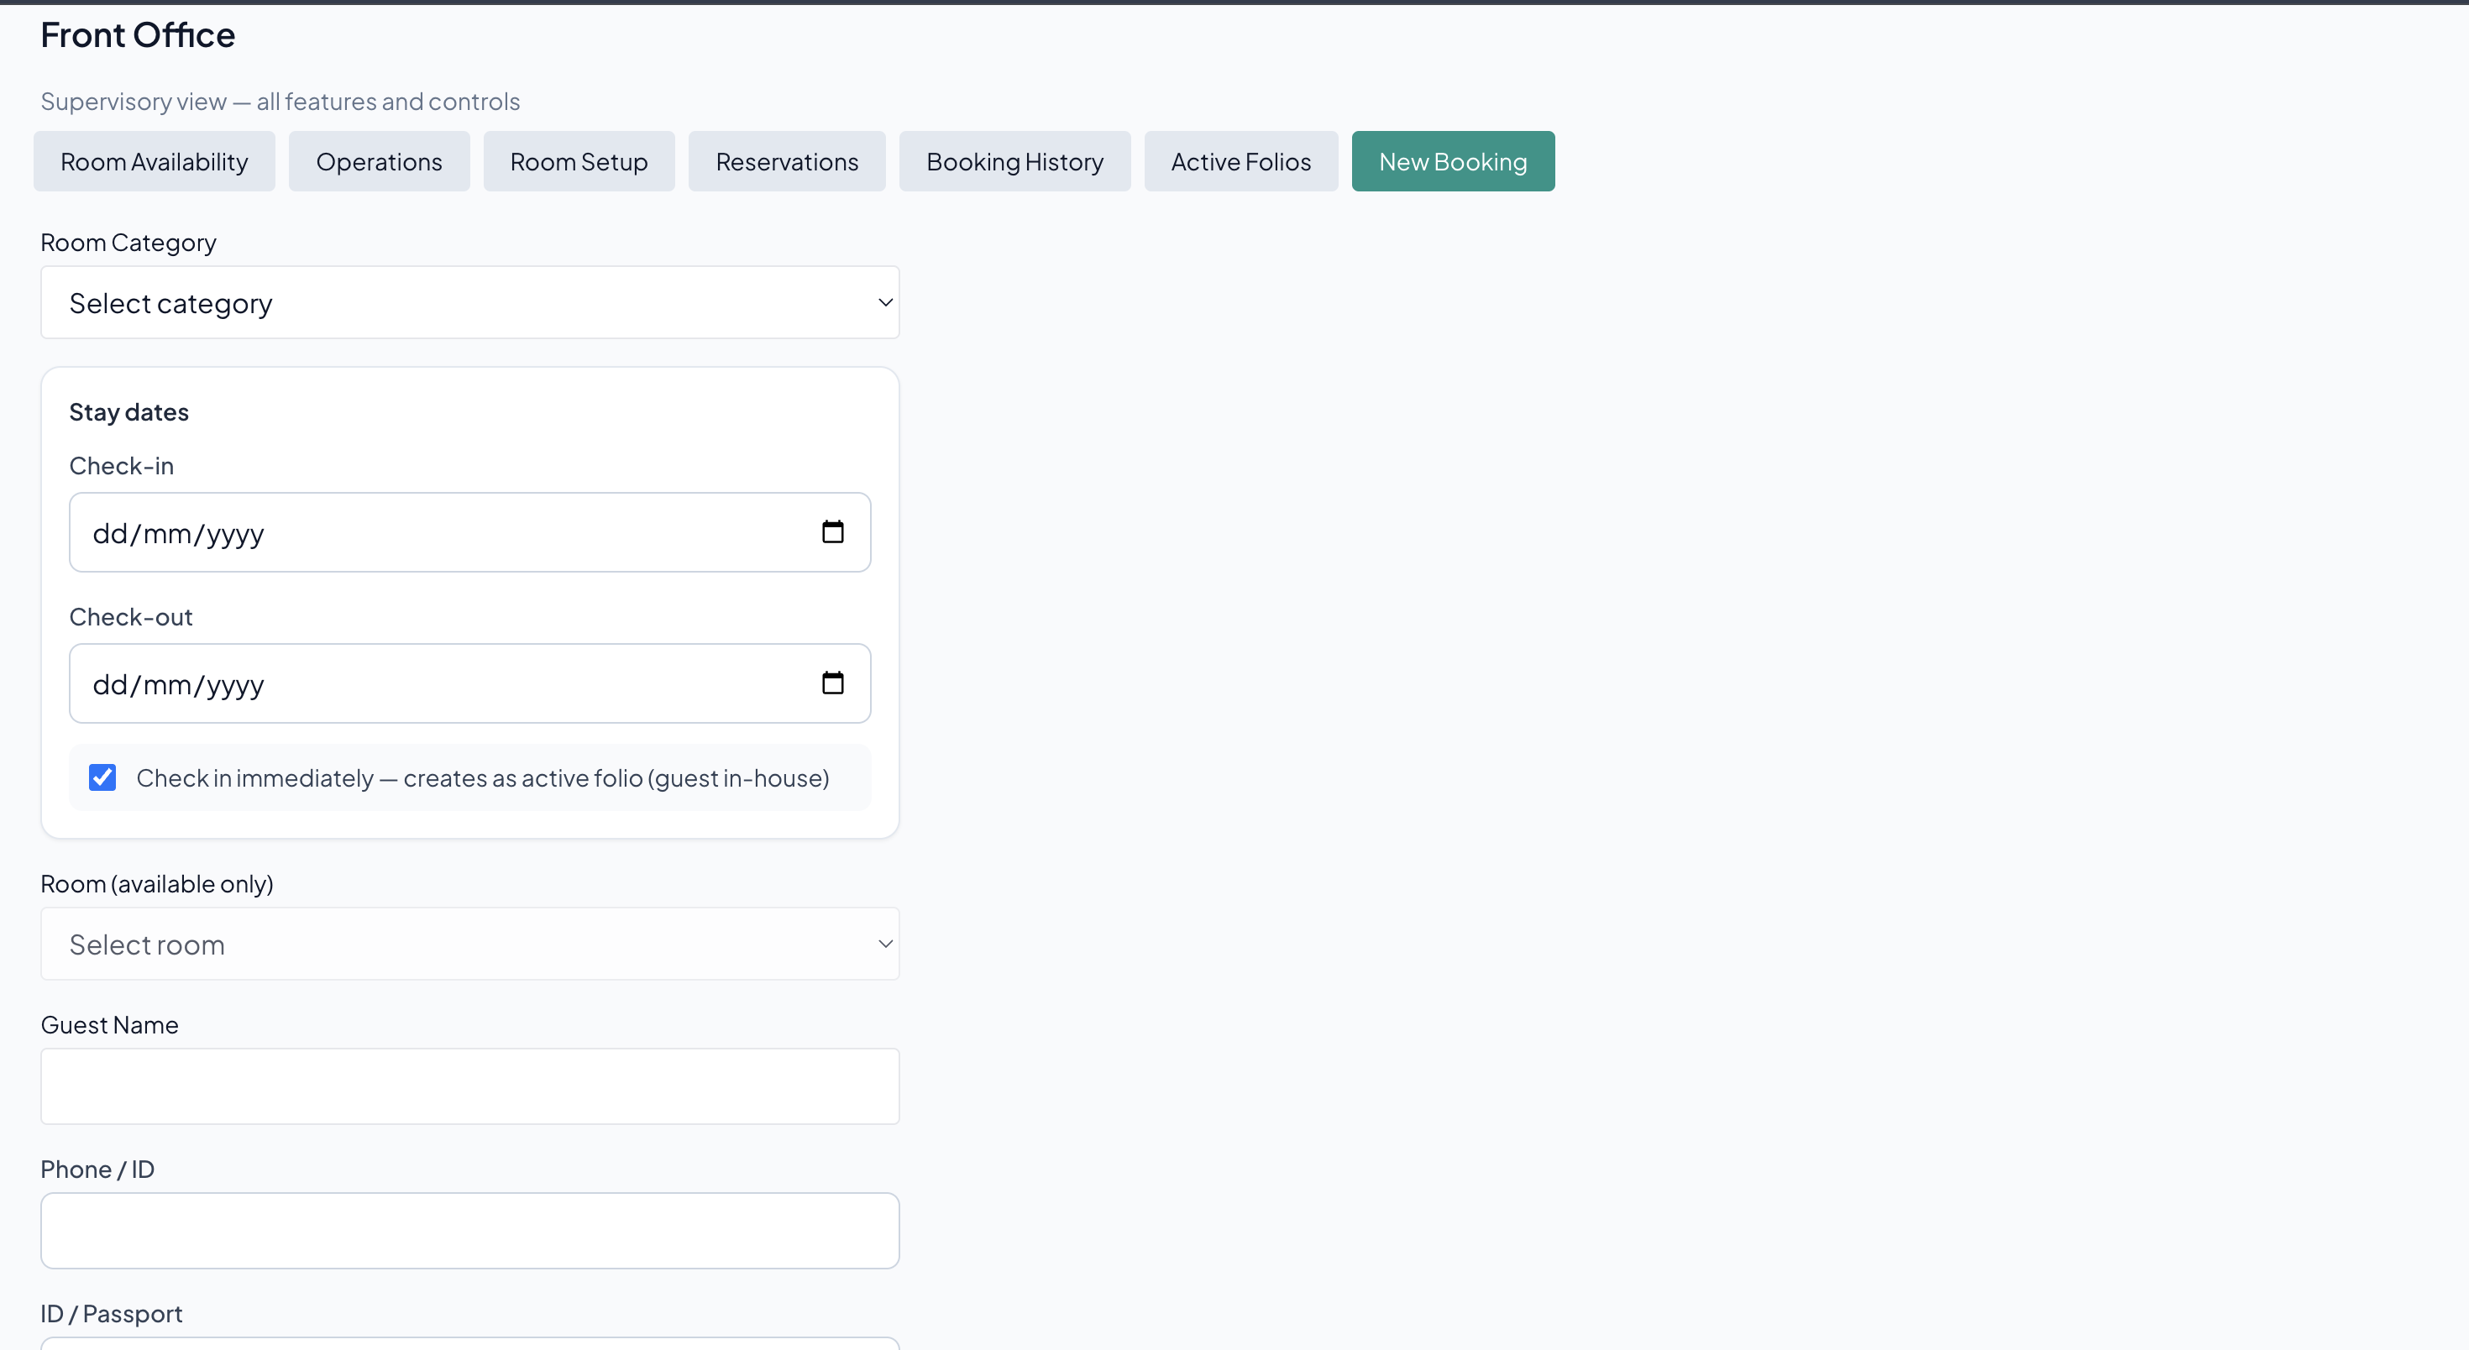Image resolution: width=2469 pixels, height=1350 pixels.
Task: Click the New Booking tab
Action: (1453, 161)
